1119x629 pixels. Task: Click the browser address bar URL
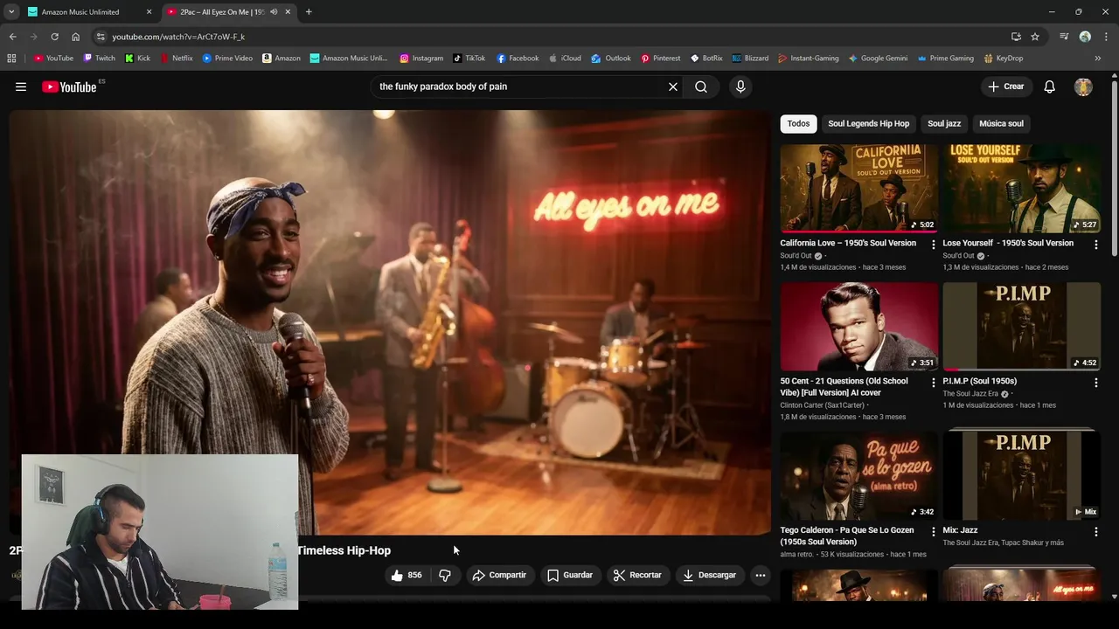[178, 37]
